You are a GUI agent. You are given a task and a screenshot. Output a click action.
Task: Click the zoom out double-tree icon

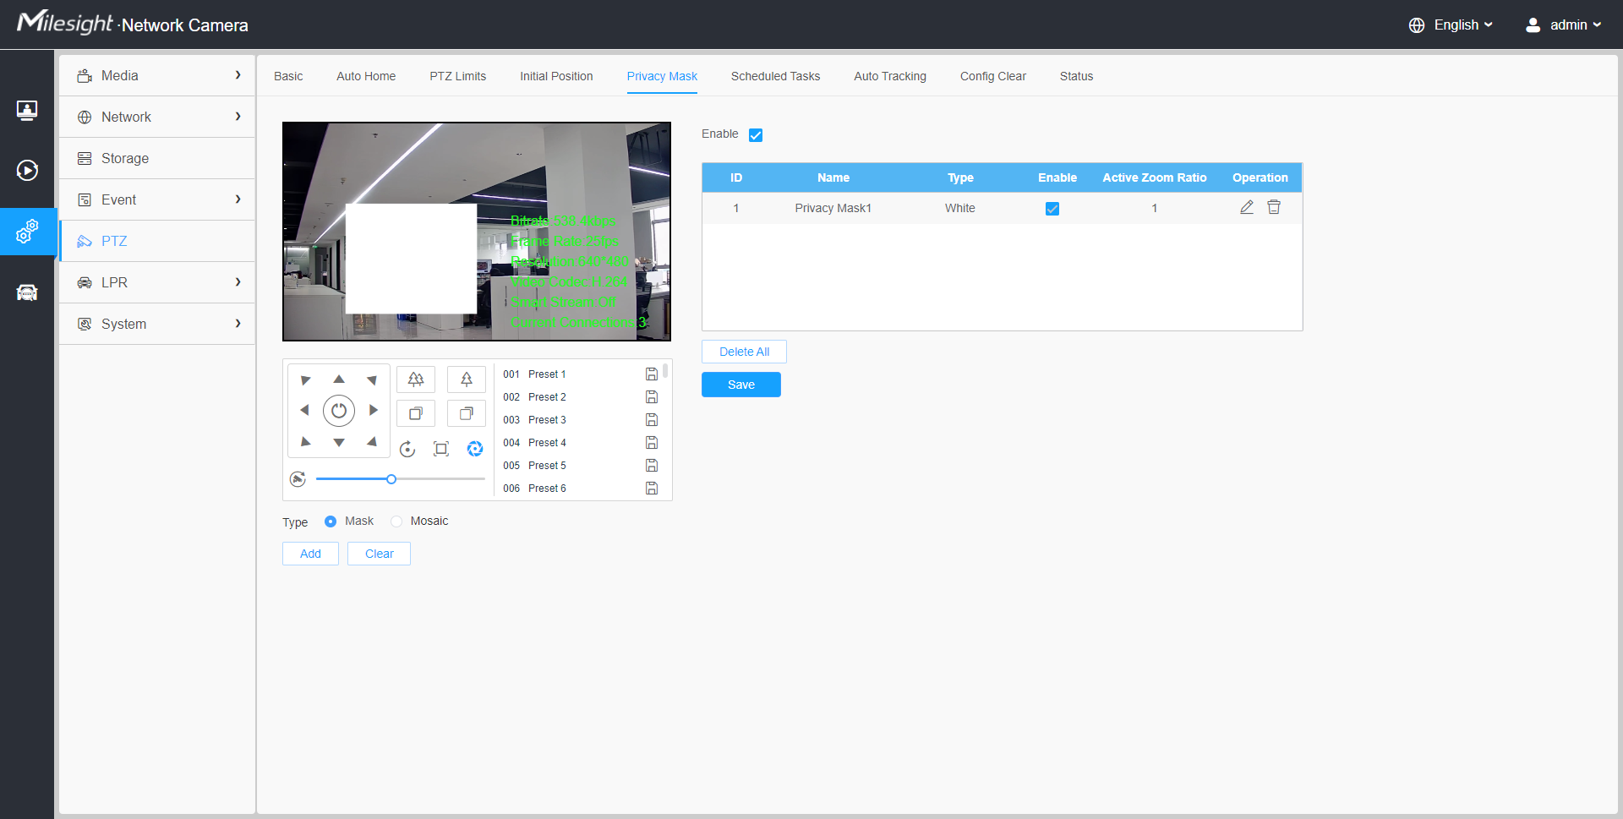click(416, 379)
